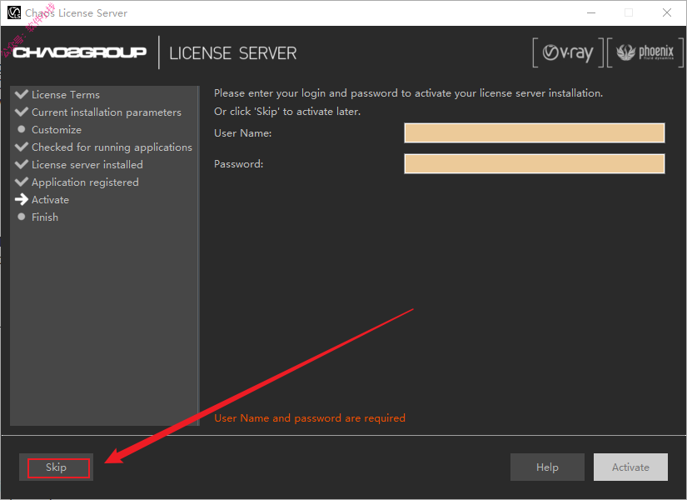This screenshot has height=500, width=687.
Task: Click the Chaos License Server title bar icon
Action: click(x=14, y=12)
